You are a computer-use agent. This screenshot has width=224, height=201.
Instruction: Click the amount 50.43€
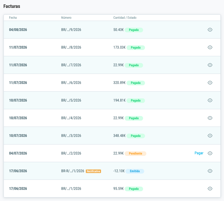pyautogui.click(x=118, y=30)
